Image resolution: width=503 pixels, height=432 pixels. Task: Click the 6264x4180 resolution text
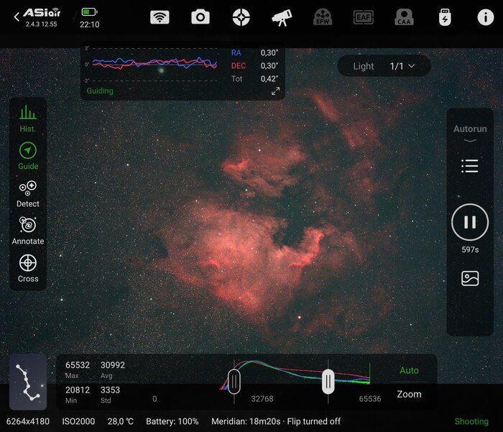click(28, 421)
